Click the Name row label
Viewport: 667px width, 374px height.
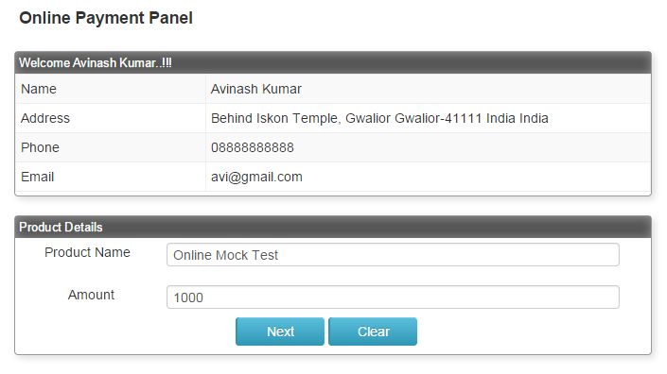pos(39,89)
